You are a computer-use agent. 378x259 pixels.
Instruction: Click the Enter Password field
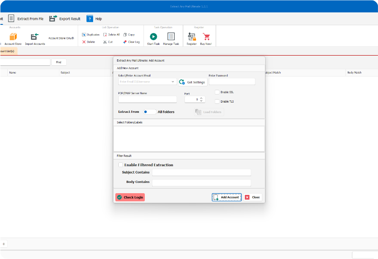tap(232, 82)
